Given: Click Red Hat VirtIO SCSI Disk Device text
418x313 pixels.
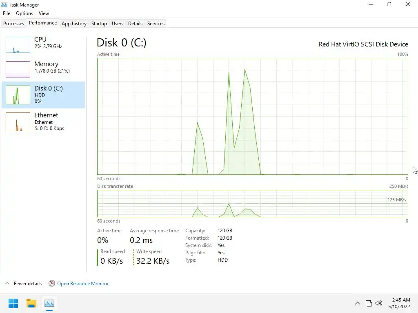Looking at the screenshot, I should point(363,44).
